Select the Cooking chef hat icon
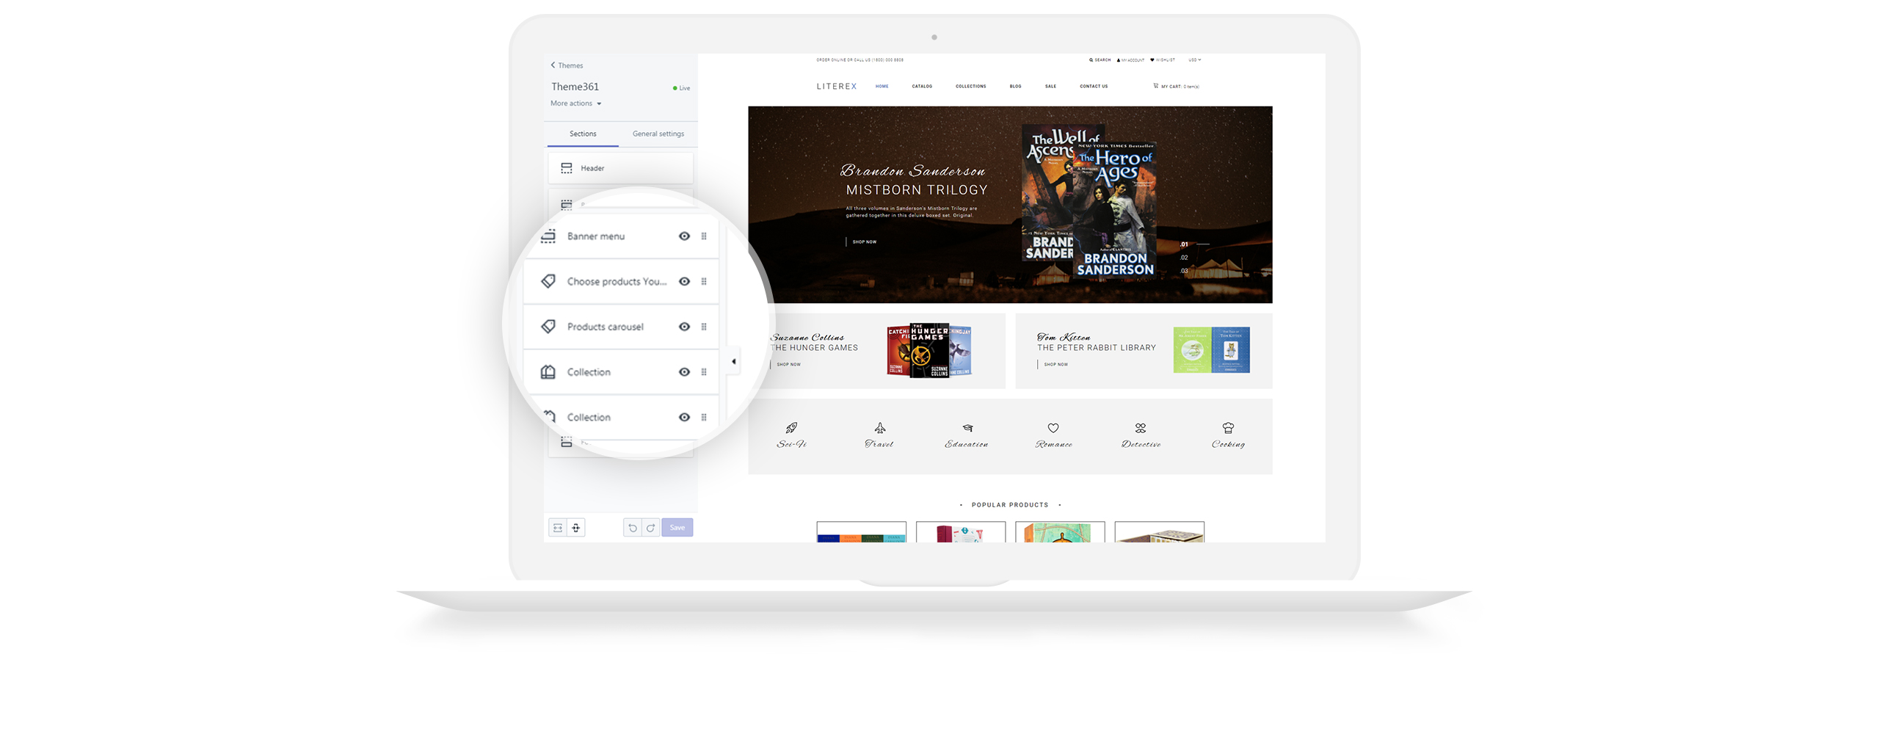The height and width of the screenshot is (734, 1879). pyautogui.click(x=1228, y=428)
